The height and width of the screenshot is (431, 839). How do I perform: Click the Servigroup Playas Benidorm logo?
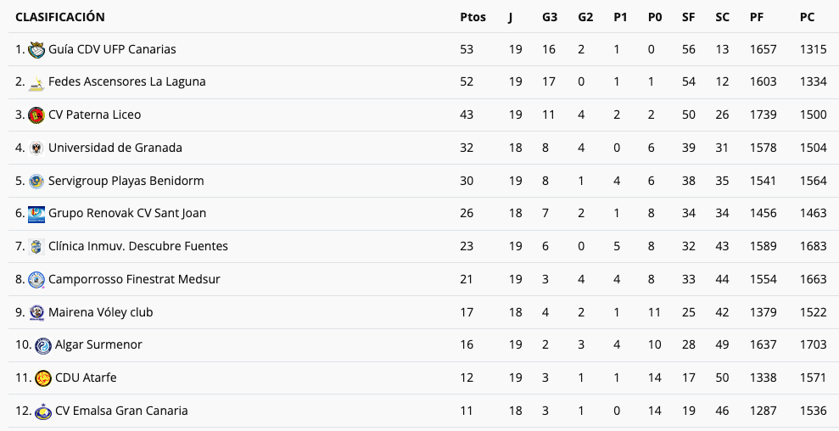pos(36,182)
